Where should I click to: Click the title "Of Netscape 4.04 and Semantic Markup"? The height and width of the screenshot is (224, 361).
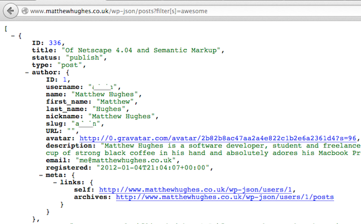pyautogui.click(x=141, y=50)
